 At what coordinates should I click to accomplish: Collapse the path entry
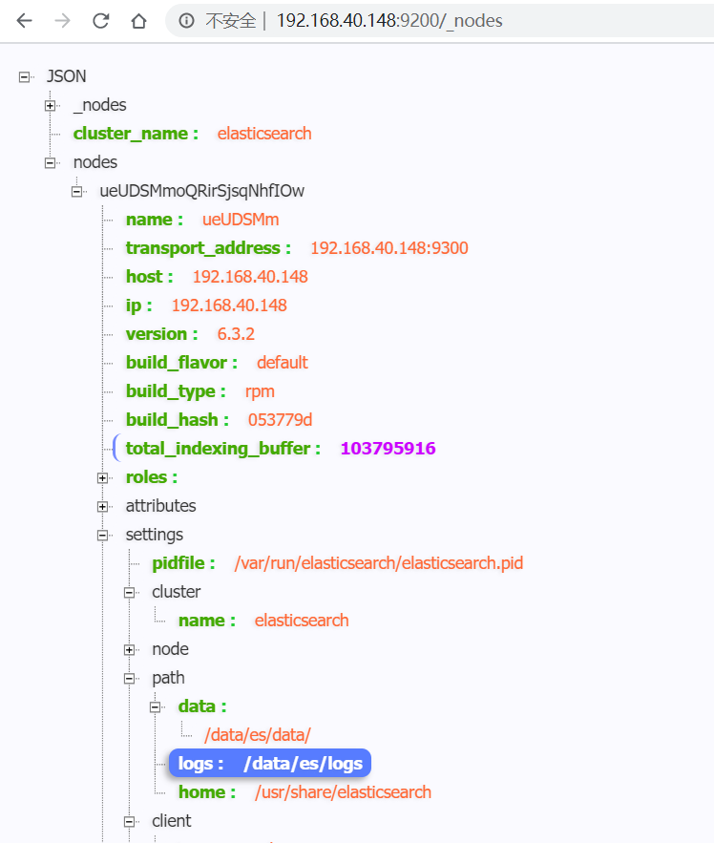point(129,679)
